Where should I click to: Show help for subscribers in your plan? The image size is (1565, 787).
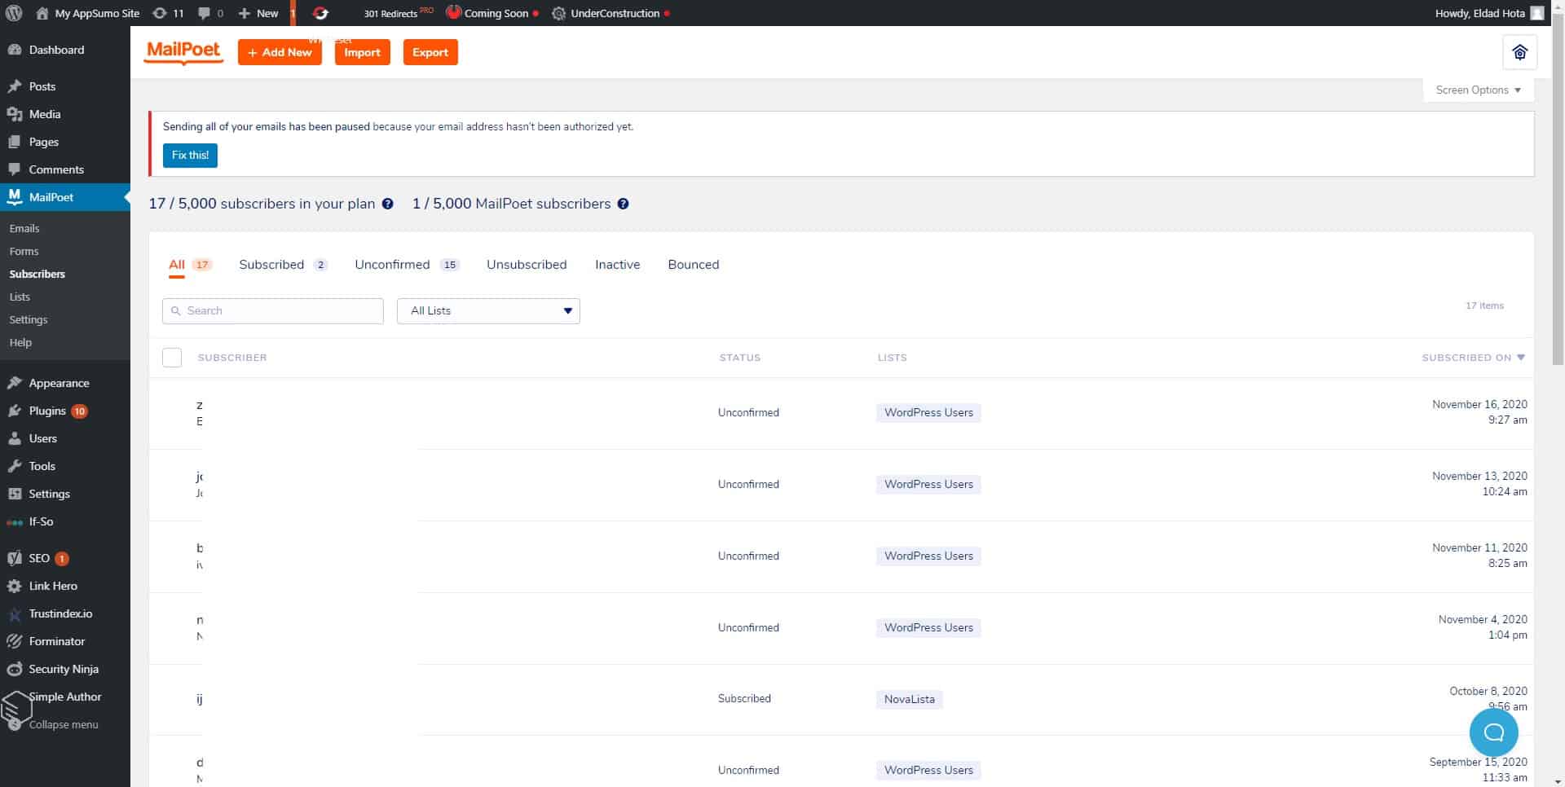point(388,204)
